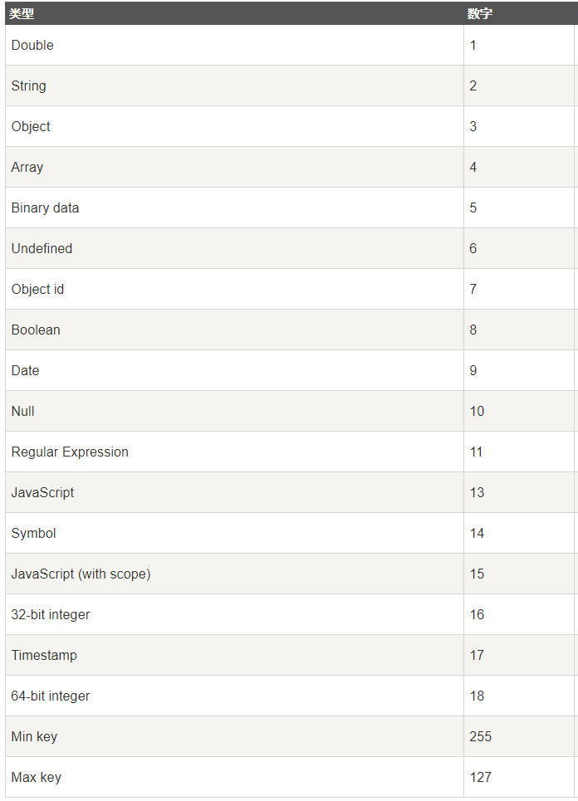Select the Binary data cell
The width and height of the screenshot is (578, 801).
tap(46, 208)
